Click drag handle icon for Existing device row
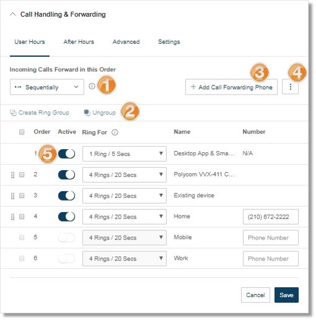The width and height of the screenshot is (316, 320). (12, 196)
